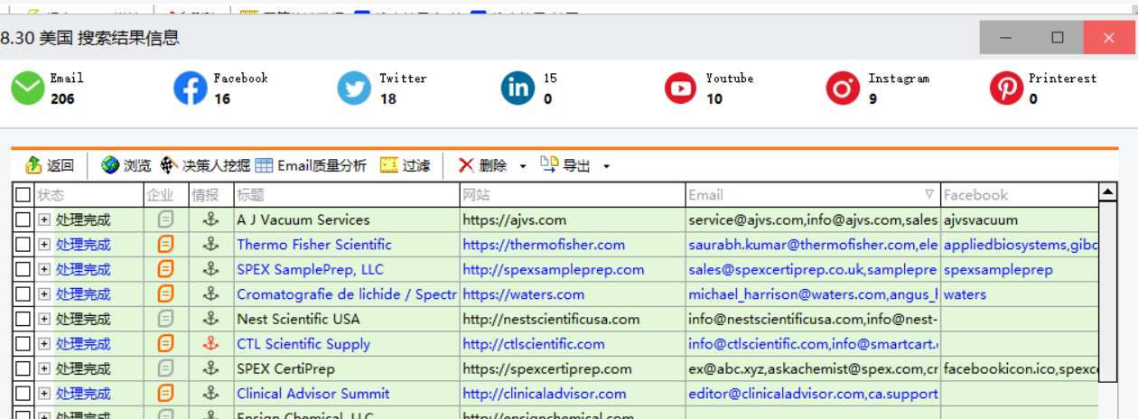The image size is (1138, 419).
Task: Click the 返回 toolbar button
Action: 50,165
